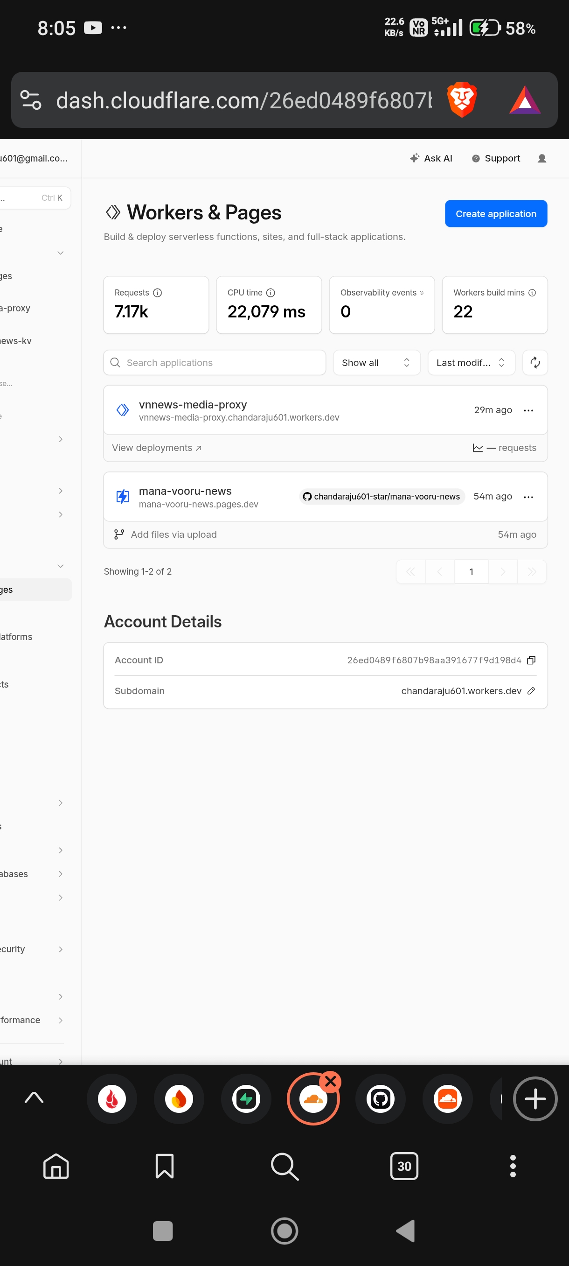Click the CPU time info icon
The height and width of the screenshot is (1266, 569).
(271, 293)
